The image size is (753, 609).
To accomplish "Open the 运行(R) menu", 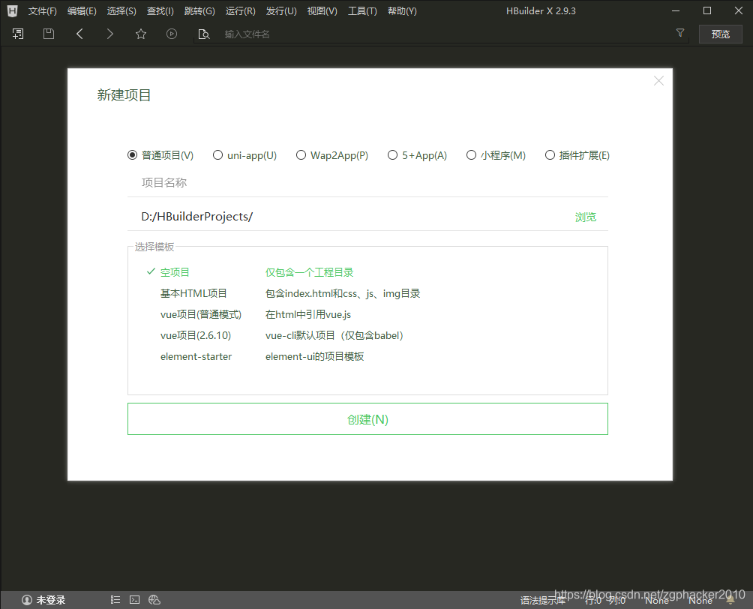I will click(240, 11).
